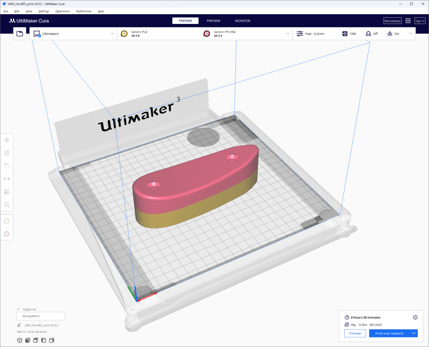Select the pink and yellow 3D model
Screen dimensions: 429x347
pyautogui.click(x=196, y=186)
